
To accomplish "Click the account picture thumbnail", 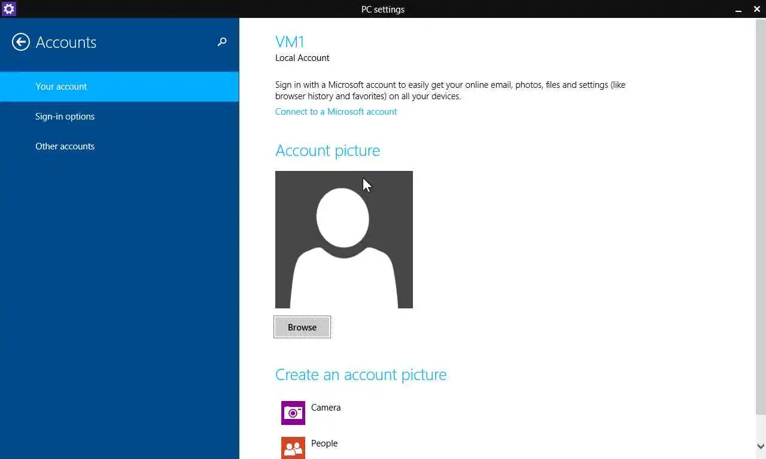I will coord(344,240).
